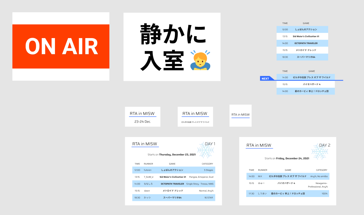Click the GAME header of the compact five-row schedule
Screen dimensions: 364x215
[306, 23]
